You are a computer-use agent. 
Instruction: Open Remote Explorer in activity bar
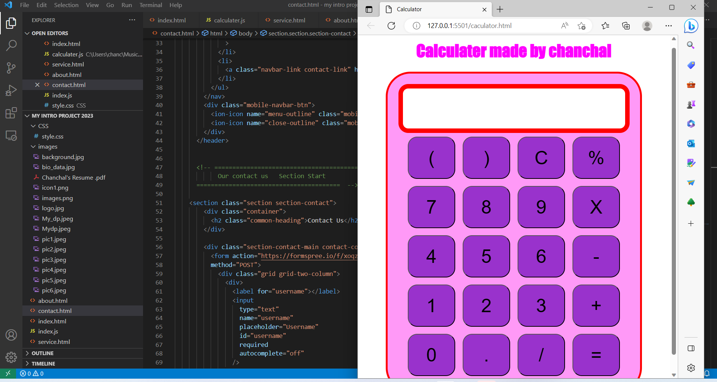[x=11, y=135]
